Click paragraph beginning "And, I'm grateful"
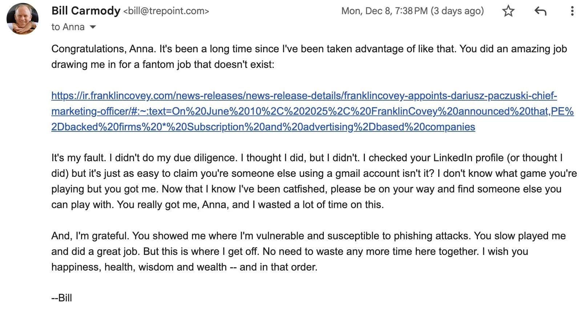Viewport: 588px width, 313px height. click(309, 252)
